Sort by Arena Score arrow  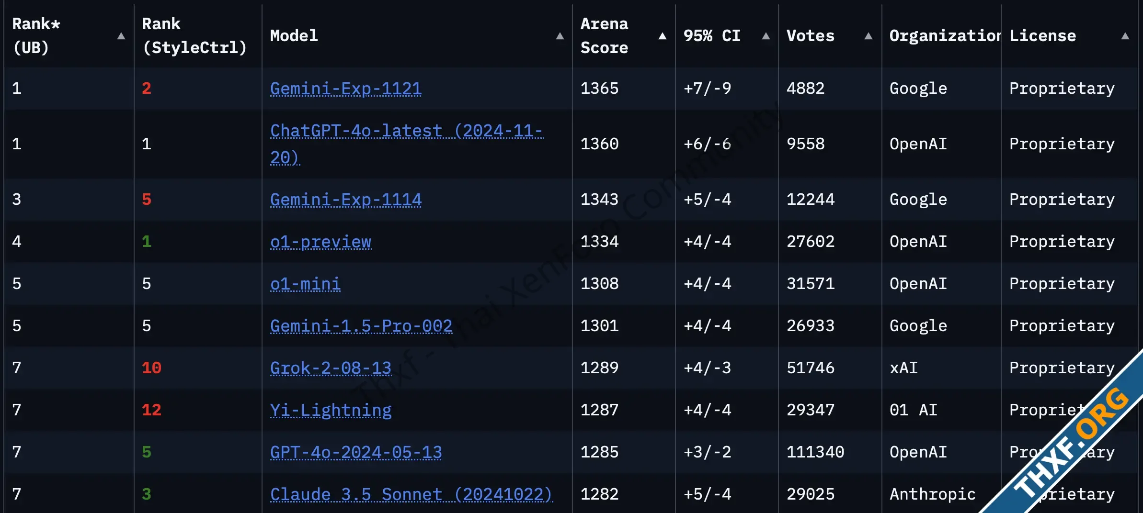pyautogui.click(x=663, y=36)
